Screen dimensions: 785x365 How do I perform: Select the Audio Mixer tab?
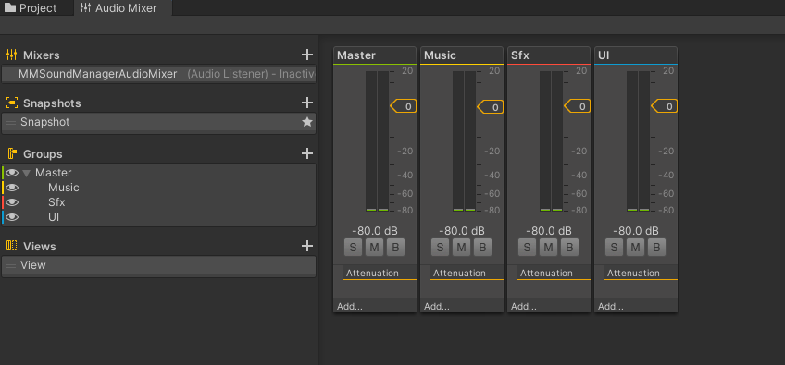[118, 8]
